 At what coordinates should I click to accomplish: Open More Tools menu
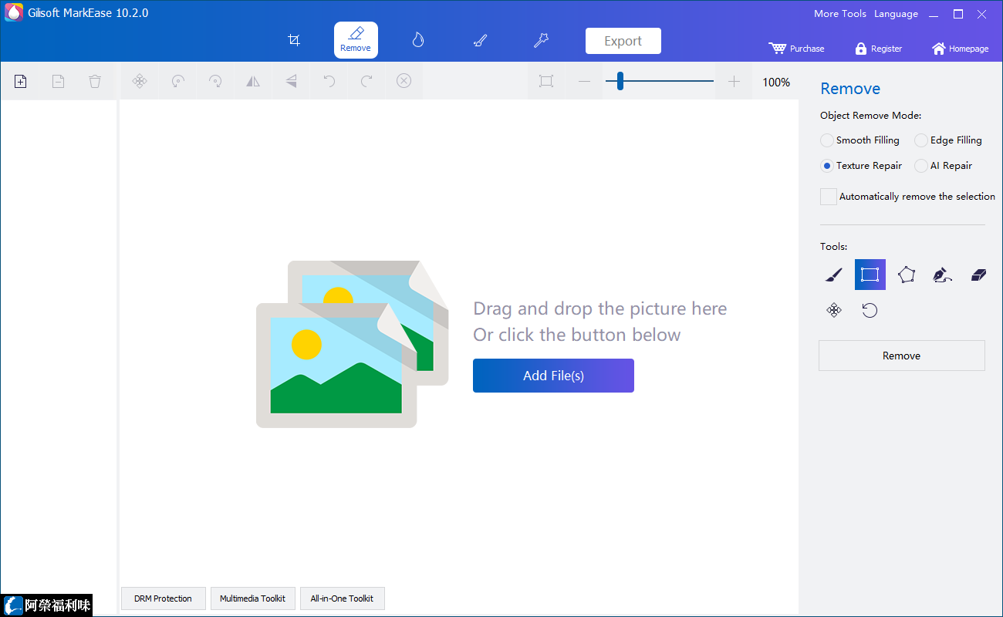[x=840, y=13]
